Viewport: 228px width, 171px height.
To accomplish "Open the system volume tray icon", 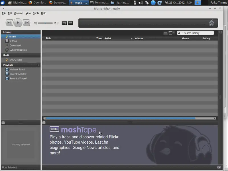I will tap(141, 3).
